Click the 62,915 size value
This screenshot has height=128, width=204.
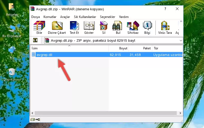click(x=115, y=55)
